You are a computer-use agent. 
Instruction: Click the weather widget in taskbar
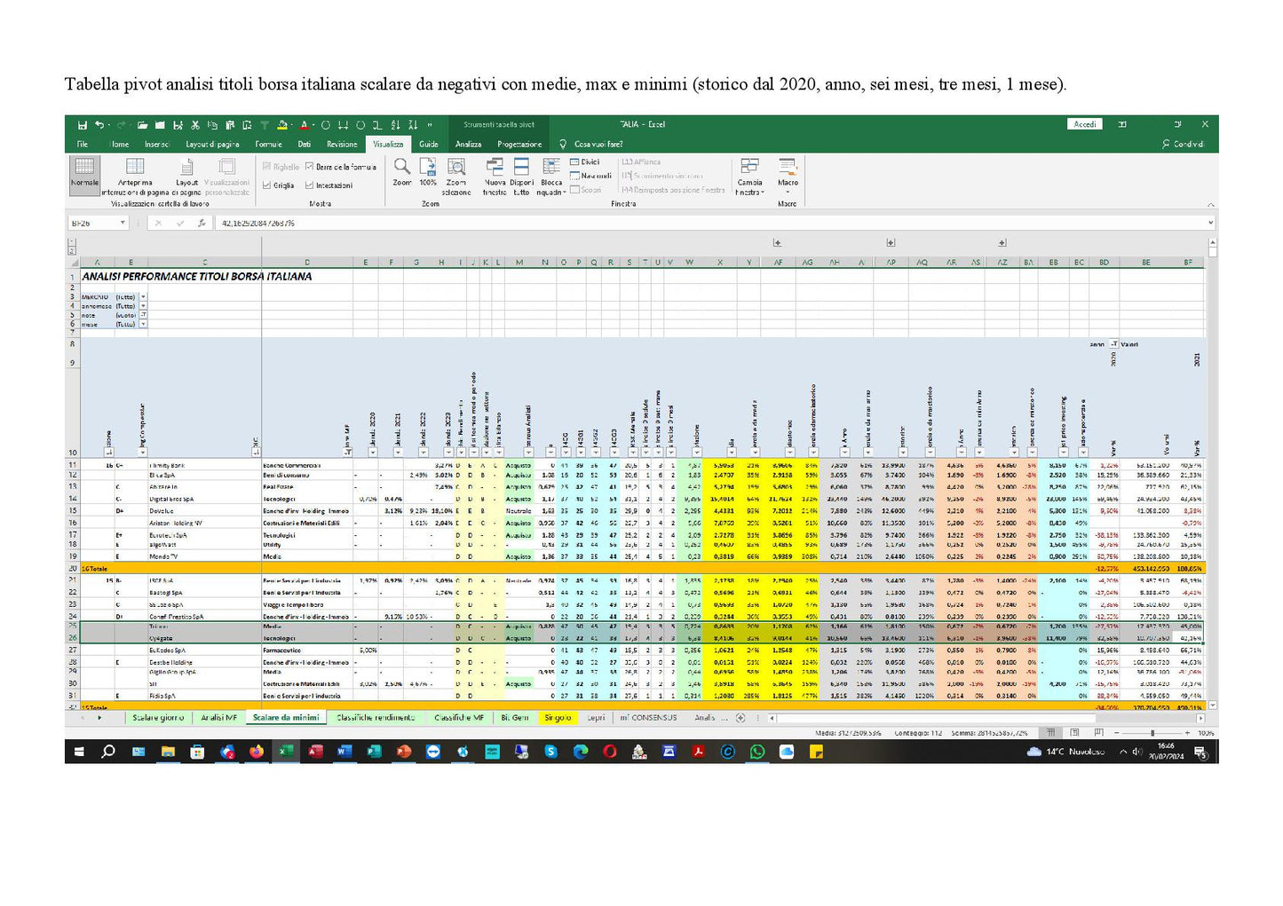tap(1065, 752)
